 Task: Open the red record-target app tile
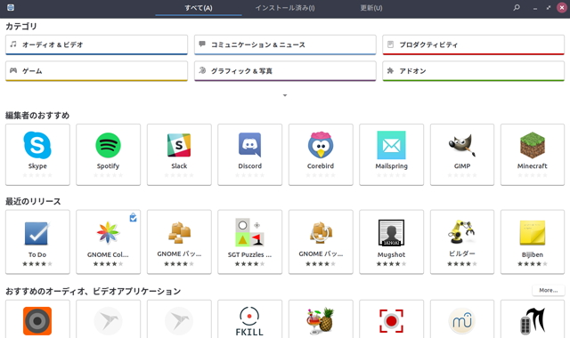pos(391,319)
